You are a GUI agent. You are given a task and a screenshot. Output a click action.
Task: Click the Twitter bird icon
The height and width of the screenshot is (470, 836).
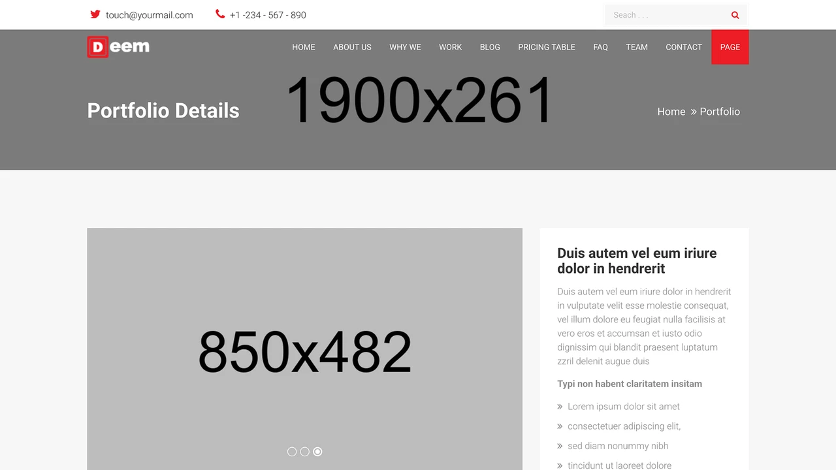tap(95, 14)
